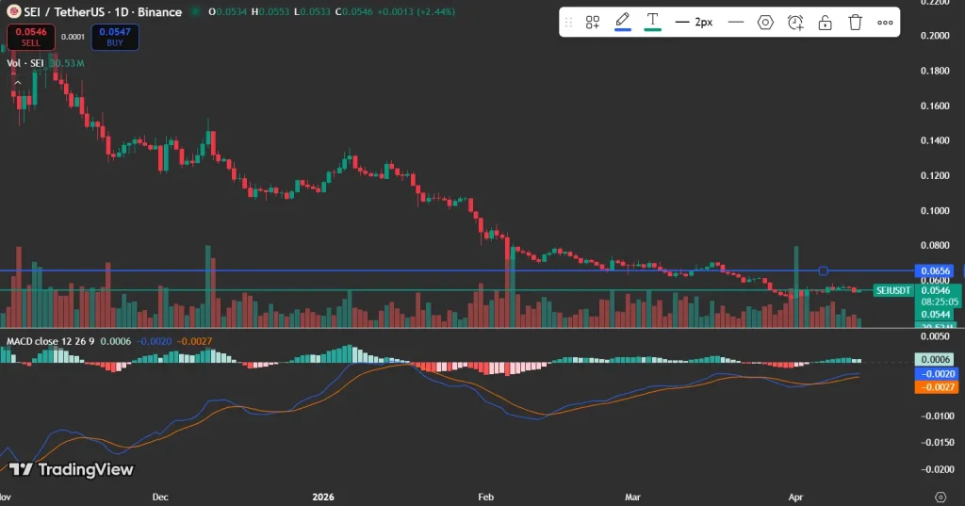Select the blue horizontal line handle

click(823, 270)
